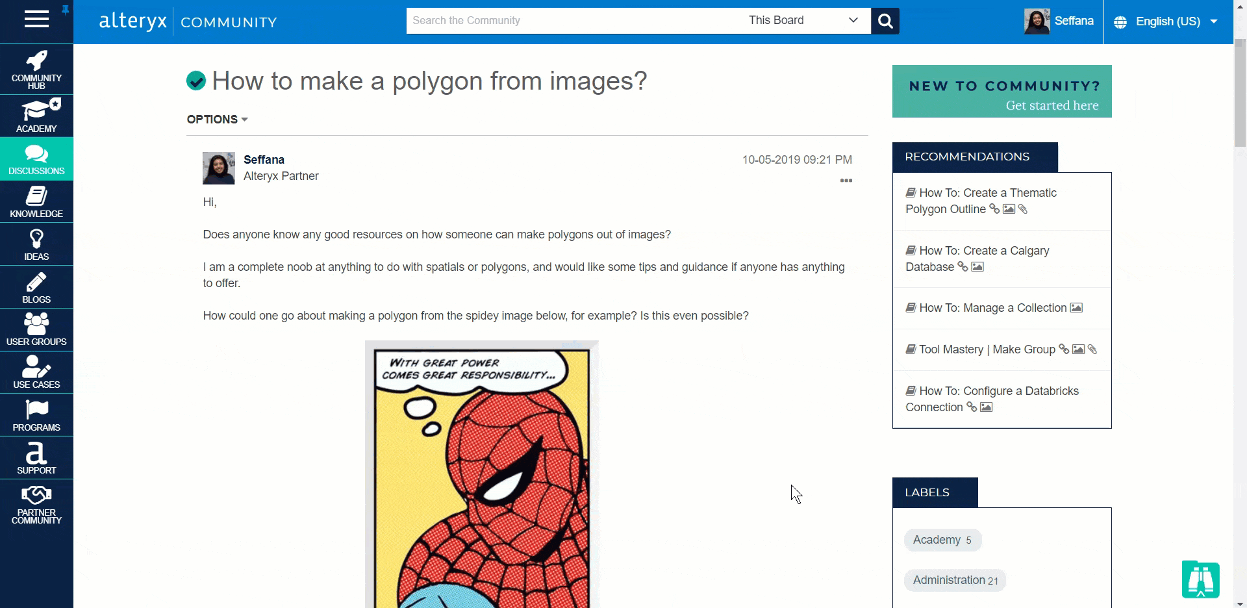Click the search magnifier button
Viewport: 1247px width, 608px height.
tap(885, 21)
